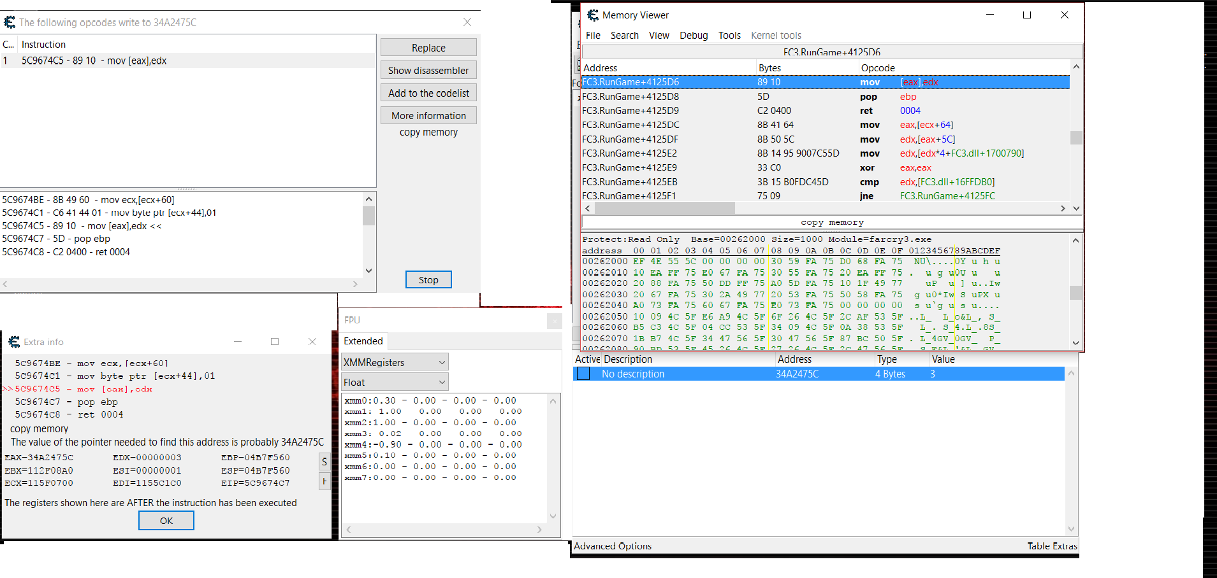Screen dimensions: 1217x578
Task: Close the Extra info window
Action: click(312, 342)
